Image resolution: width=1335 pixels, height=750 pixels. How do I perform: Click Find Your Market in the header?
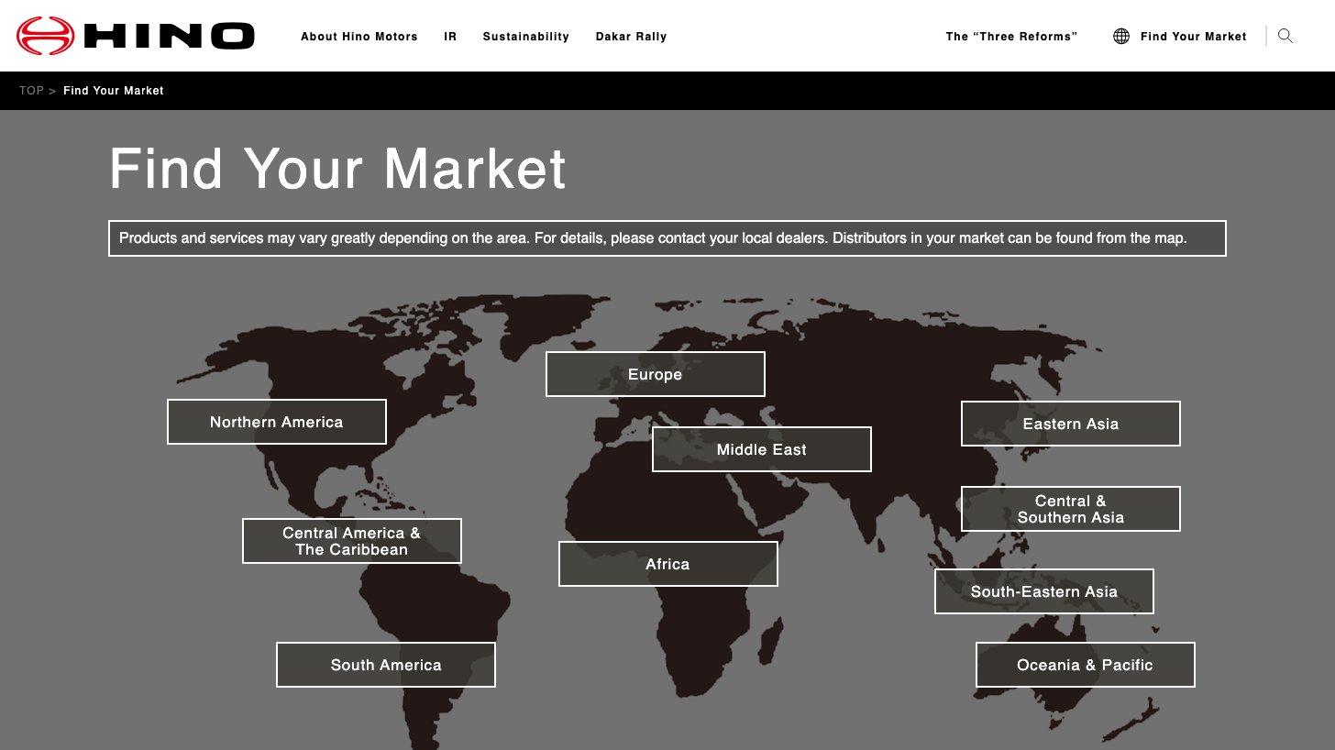pyautogui.click(x=1194, y=37)
